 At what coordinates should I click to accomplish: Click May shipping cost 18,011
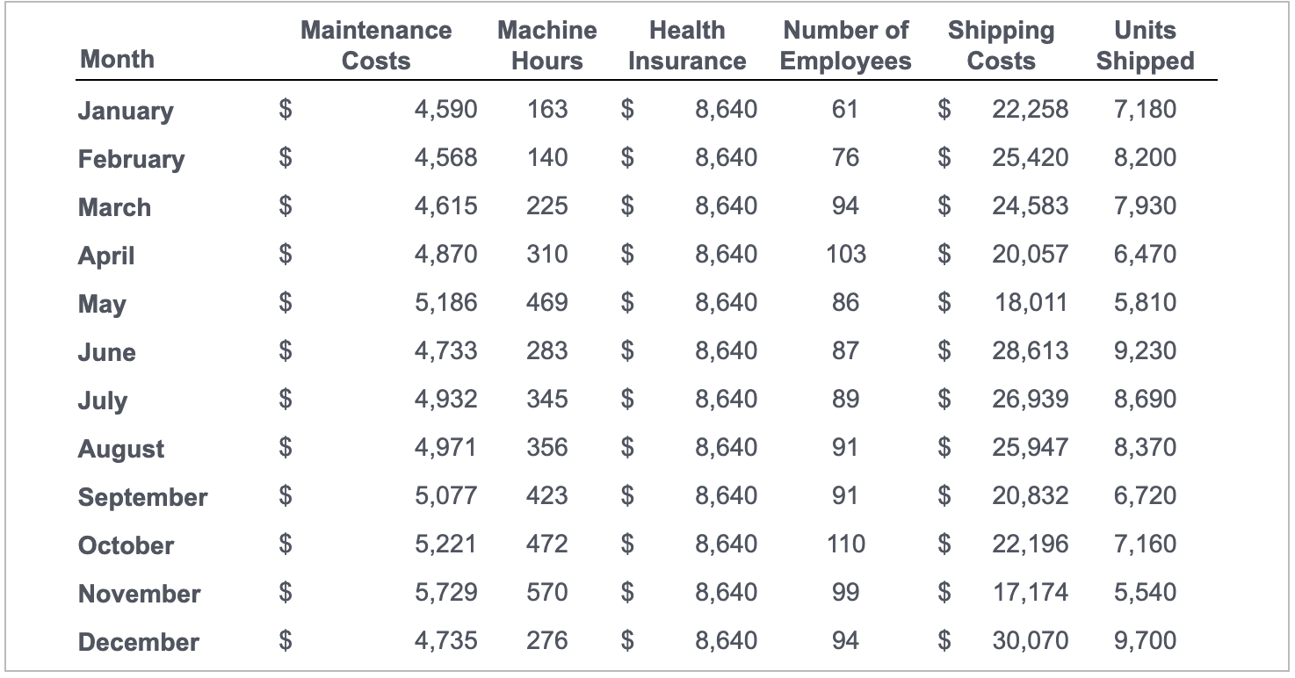[1031, 303]
